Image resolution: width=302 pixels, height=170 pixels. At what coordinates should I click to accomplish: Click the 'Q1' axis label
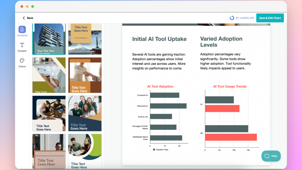pyautogui.click(x=201, y=104)
